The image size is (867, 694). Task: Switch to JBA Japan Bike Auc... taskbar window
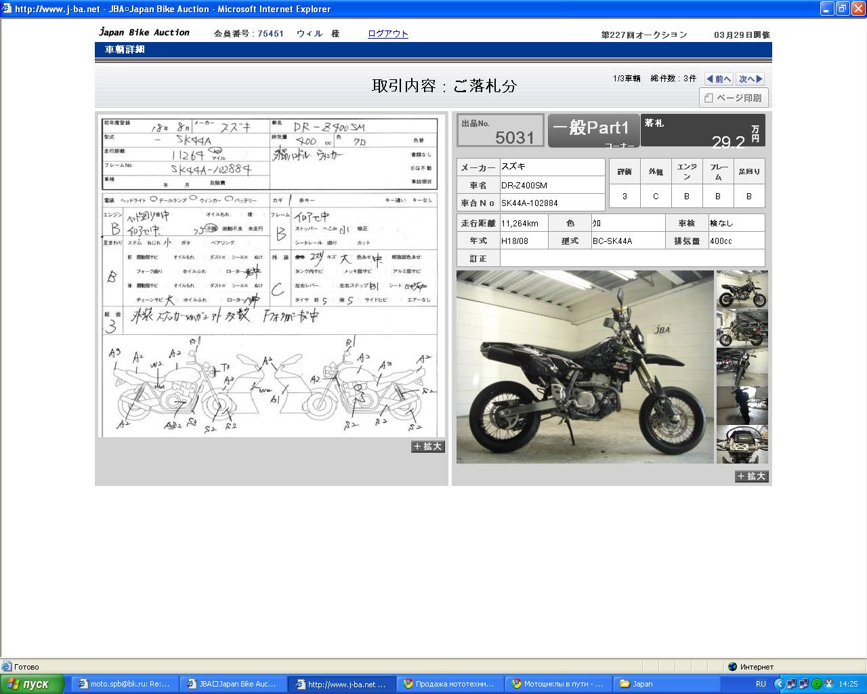tap(232, 684)
